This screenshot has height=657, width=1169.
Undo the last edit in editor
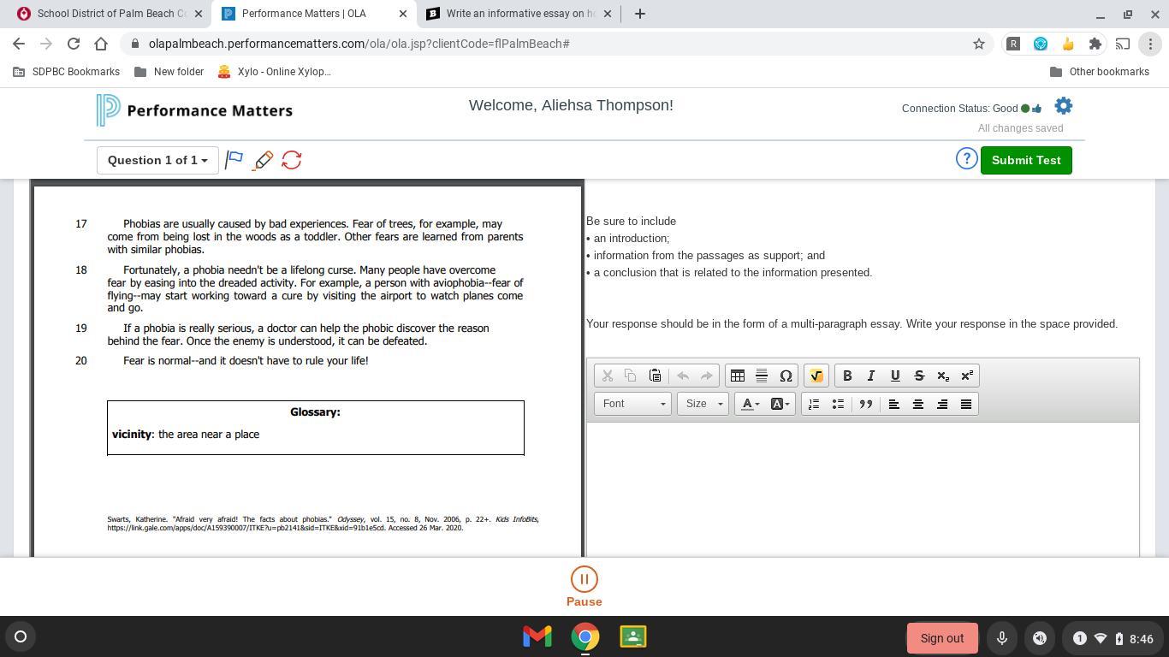point(683,376)
